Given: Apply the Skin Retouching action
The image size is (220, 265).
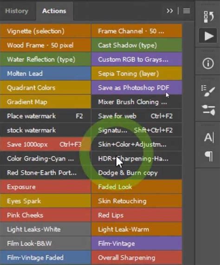Looking at the screenshot, I should [137, 201].
